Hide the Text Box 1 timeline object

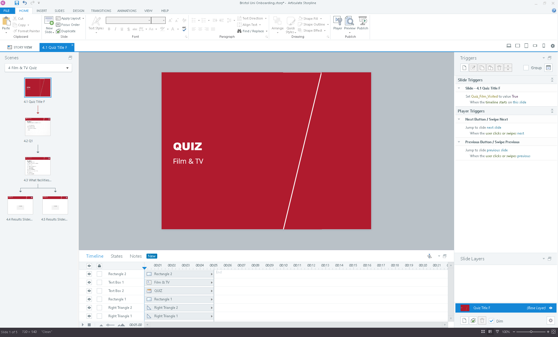[89, 282]
